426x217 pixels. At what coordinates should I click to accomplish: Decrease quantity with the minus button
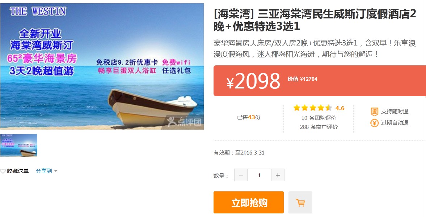pyautogui.click(x=241, y=175)
